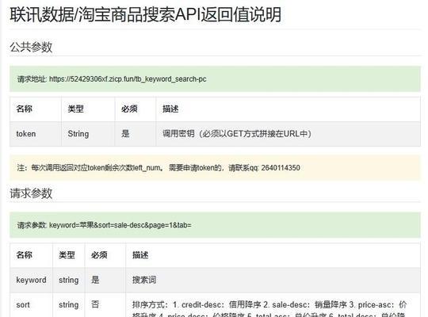Click the 公共参数 section heading

point(31,47)
